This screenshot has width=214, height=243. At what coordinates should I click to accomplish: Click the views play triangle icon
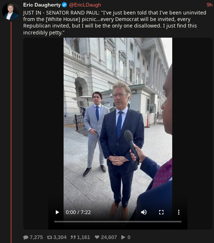tap(123, 237)
